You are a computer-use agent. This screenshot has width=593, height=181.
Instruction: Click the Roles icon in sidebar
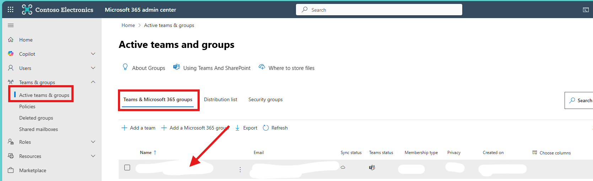(x=11, y=142)
